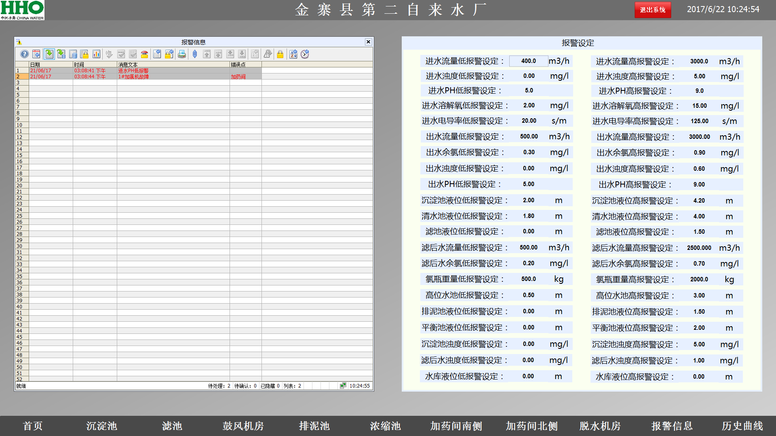Click the print alarm list icon

[182, 54]
